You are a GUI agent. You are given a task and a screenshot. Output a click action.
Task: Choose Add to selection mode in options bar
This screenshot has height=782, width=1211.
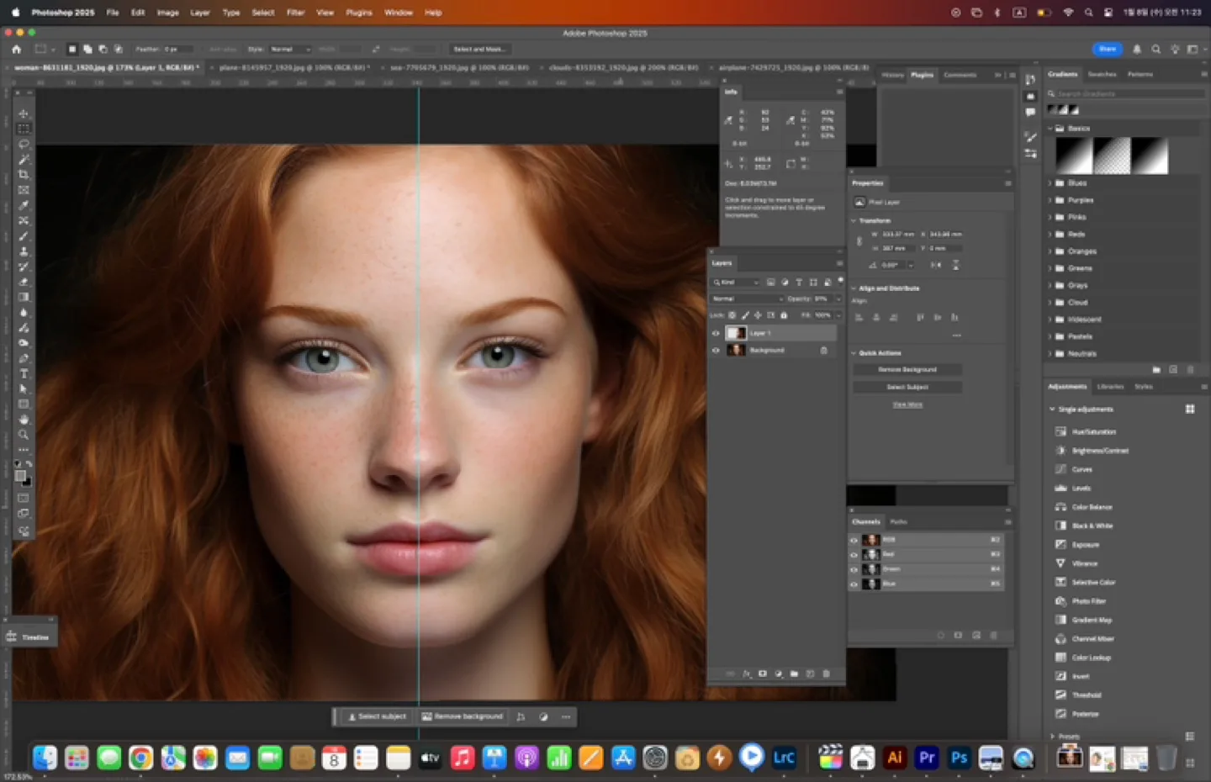[87, 49]
